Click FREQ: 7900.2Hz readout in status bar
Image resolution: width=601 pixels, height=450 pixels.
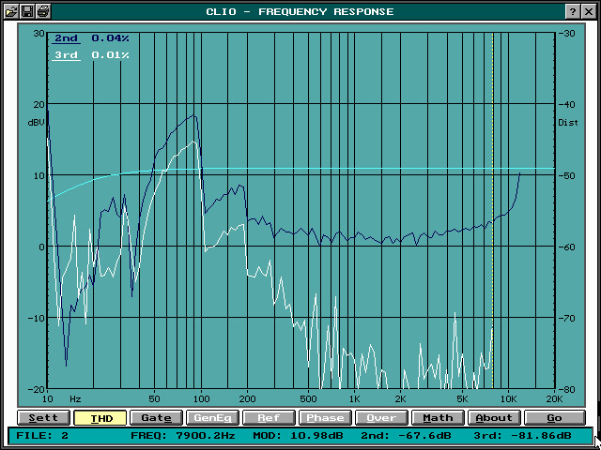pyautogui.click(x=183, y=436)
